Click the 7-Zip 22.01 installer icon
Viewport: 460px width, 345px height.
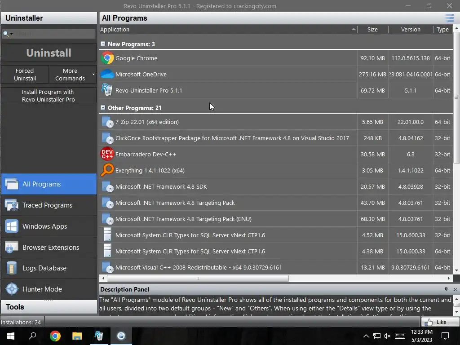[107, 122]
